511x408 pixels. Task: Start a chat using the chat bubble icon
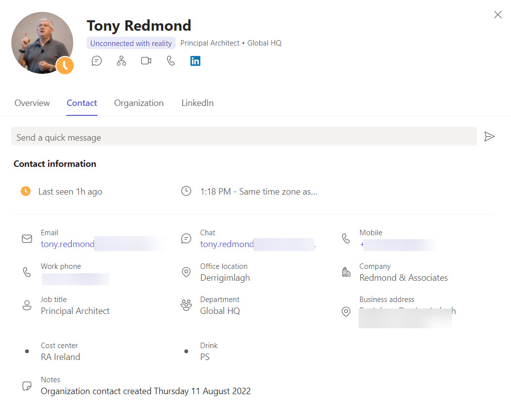click(x=97, y=61)
